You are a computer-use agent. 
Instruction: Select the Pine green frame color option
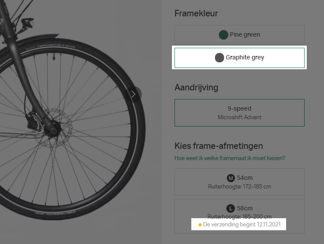tap(239, 35)
